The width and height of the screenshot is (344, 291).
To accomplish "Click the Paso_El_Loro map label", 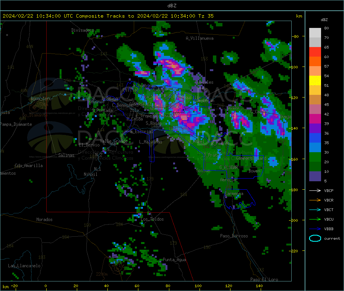I will [x=264, y=280].
